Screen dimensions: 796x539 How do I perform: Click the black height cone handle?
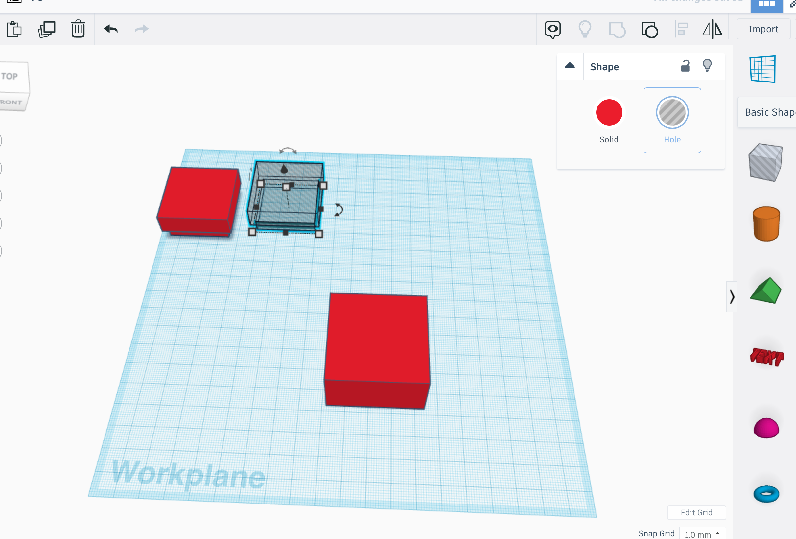coord(284,169)
